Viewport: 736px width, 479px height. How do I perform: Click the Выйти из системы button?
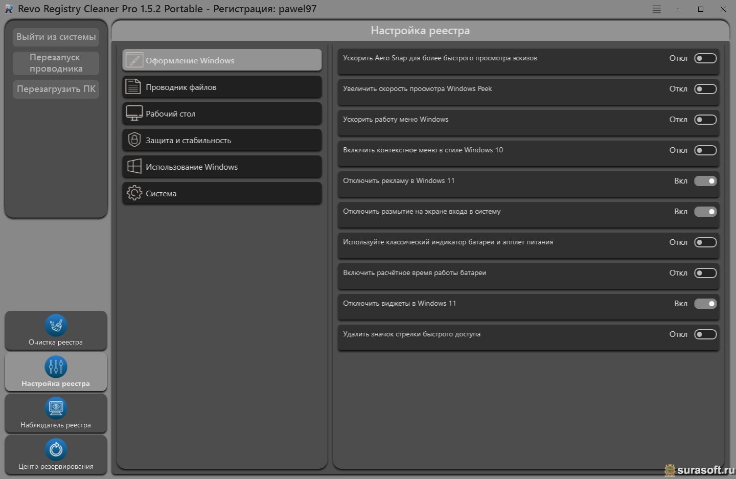tap(56, 37)
